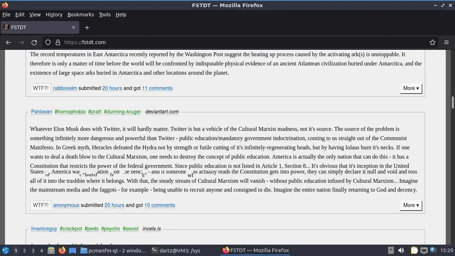The width and height of the screenshot is (455, 256).
Task: Switch to virtual desktop 1
Action: click(x=16, y=250)
